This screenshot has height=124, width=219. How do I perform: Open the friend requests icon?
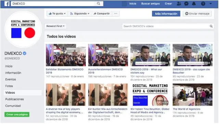click(x=179, y=4)
